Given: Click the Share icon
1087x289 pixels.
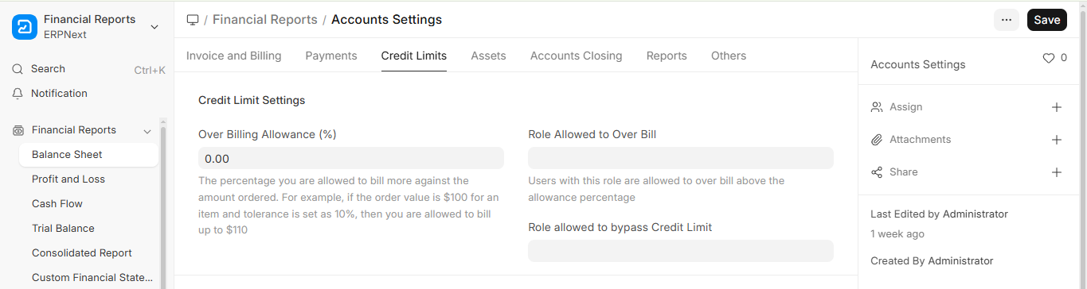Looking at the screenshot, I should click(x=877, y=172).
